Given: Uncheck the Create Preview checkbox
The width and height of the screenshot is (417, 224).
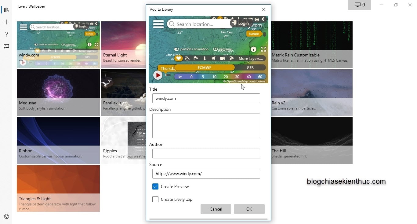Looking at the screenshot, I should 155,186.
